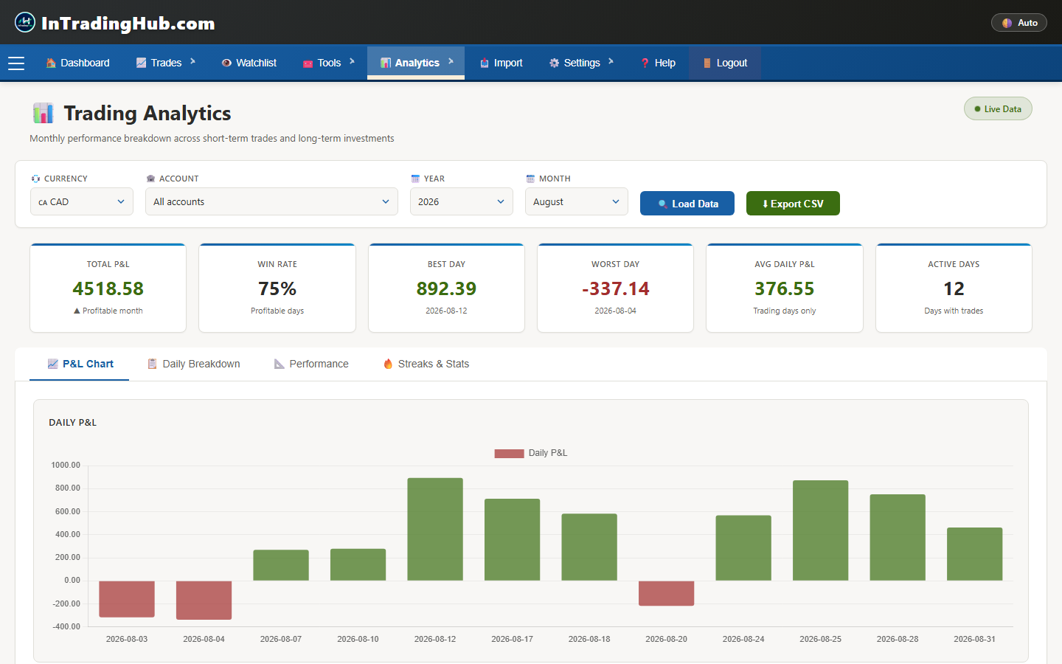Viewport: 1062px width, 664px height.
Task: Switch to the Streaks & Stats tab
Action: tap(426, 364)
